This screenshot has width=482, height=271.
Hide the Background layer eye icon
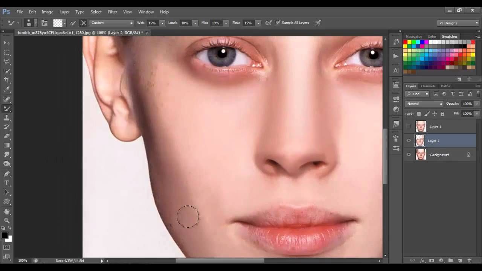(x=409, y=155)
